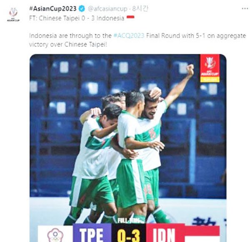The width and height of the screenshot is (250, 242).
Task: Click the Chinese Taipei emblem in scoreboard
Action: click(x=55, y=234)
